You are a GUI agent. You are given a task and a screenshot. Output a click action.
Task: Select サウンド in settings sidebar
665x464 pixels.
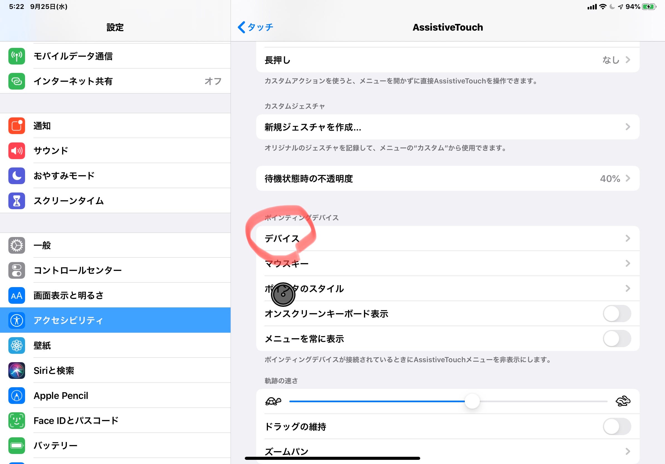coord(115,151)
